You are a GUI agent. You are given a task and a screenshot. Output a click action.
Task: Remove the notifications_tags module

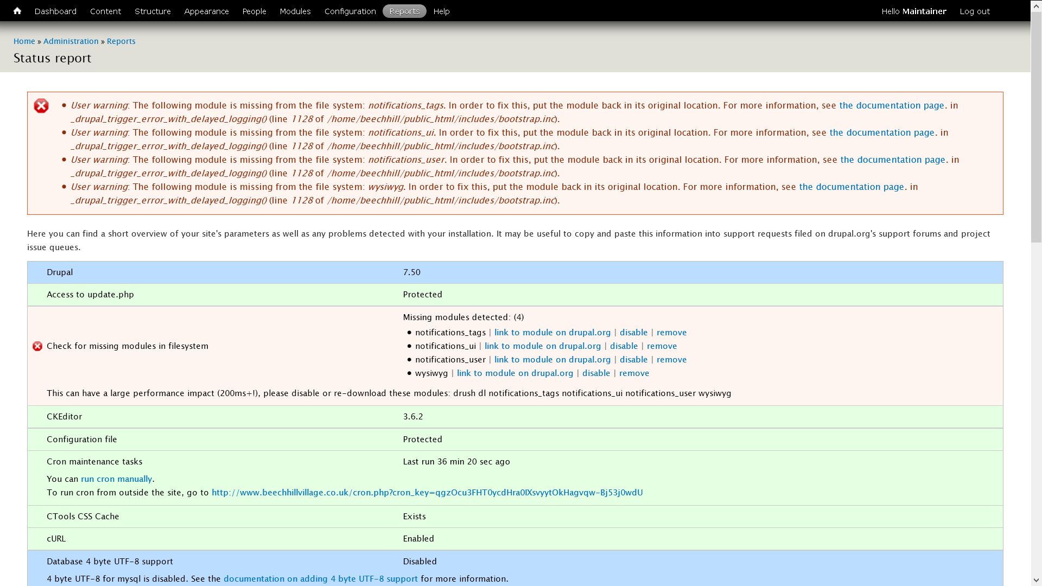point(671,332)
